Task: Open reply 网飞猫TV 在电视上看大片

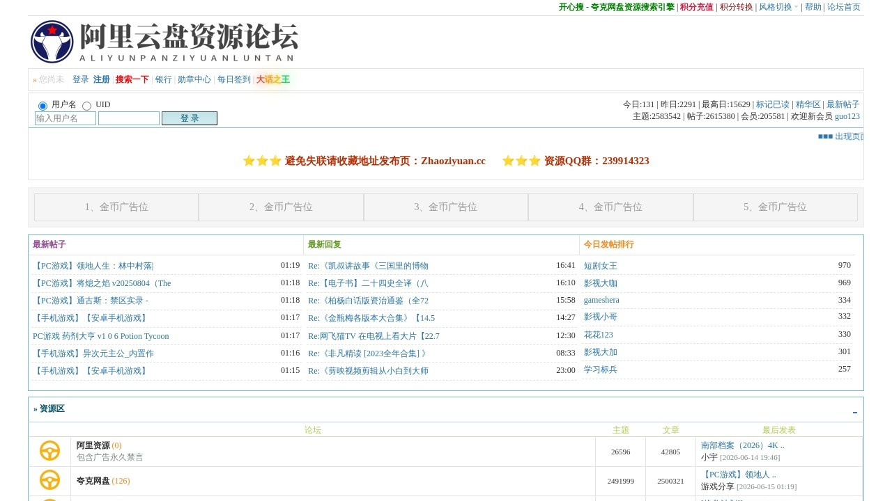Action: tap(374, 336)
